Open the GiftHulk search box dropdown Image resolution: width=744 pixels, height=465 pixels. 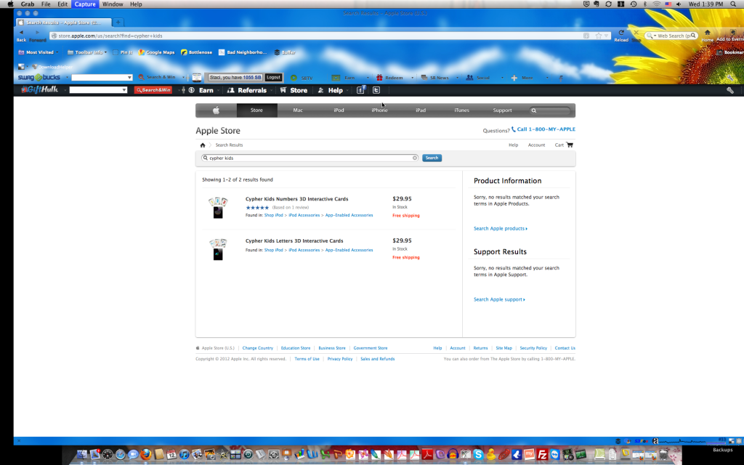pyautogui.click(x=124, y=90)
